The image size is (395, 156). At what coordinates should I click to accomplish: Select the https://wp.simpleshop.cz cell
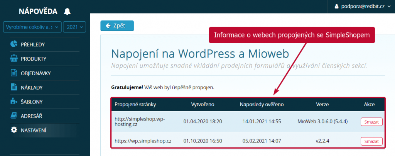click(x=143, y=141)
